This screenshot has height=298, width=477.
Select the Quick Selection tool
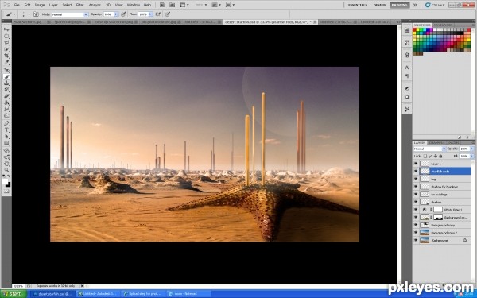click(x=6, y=49)
